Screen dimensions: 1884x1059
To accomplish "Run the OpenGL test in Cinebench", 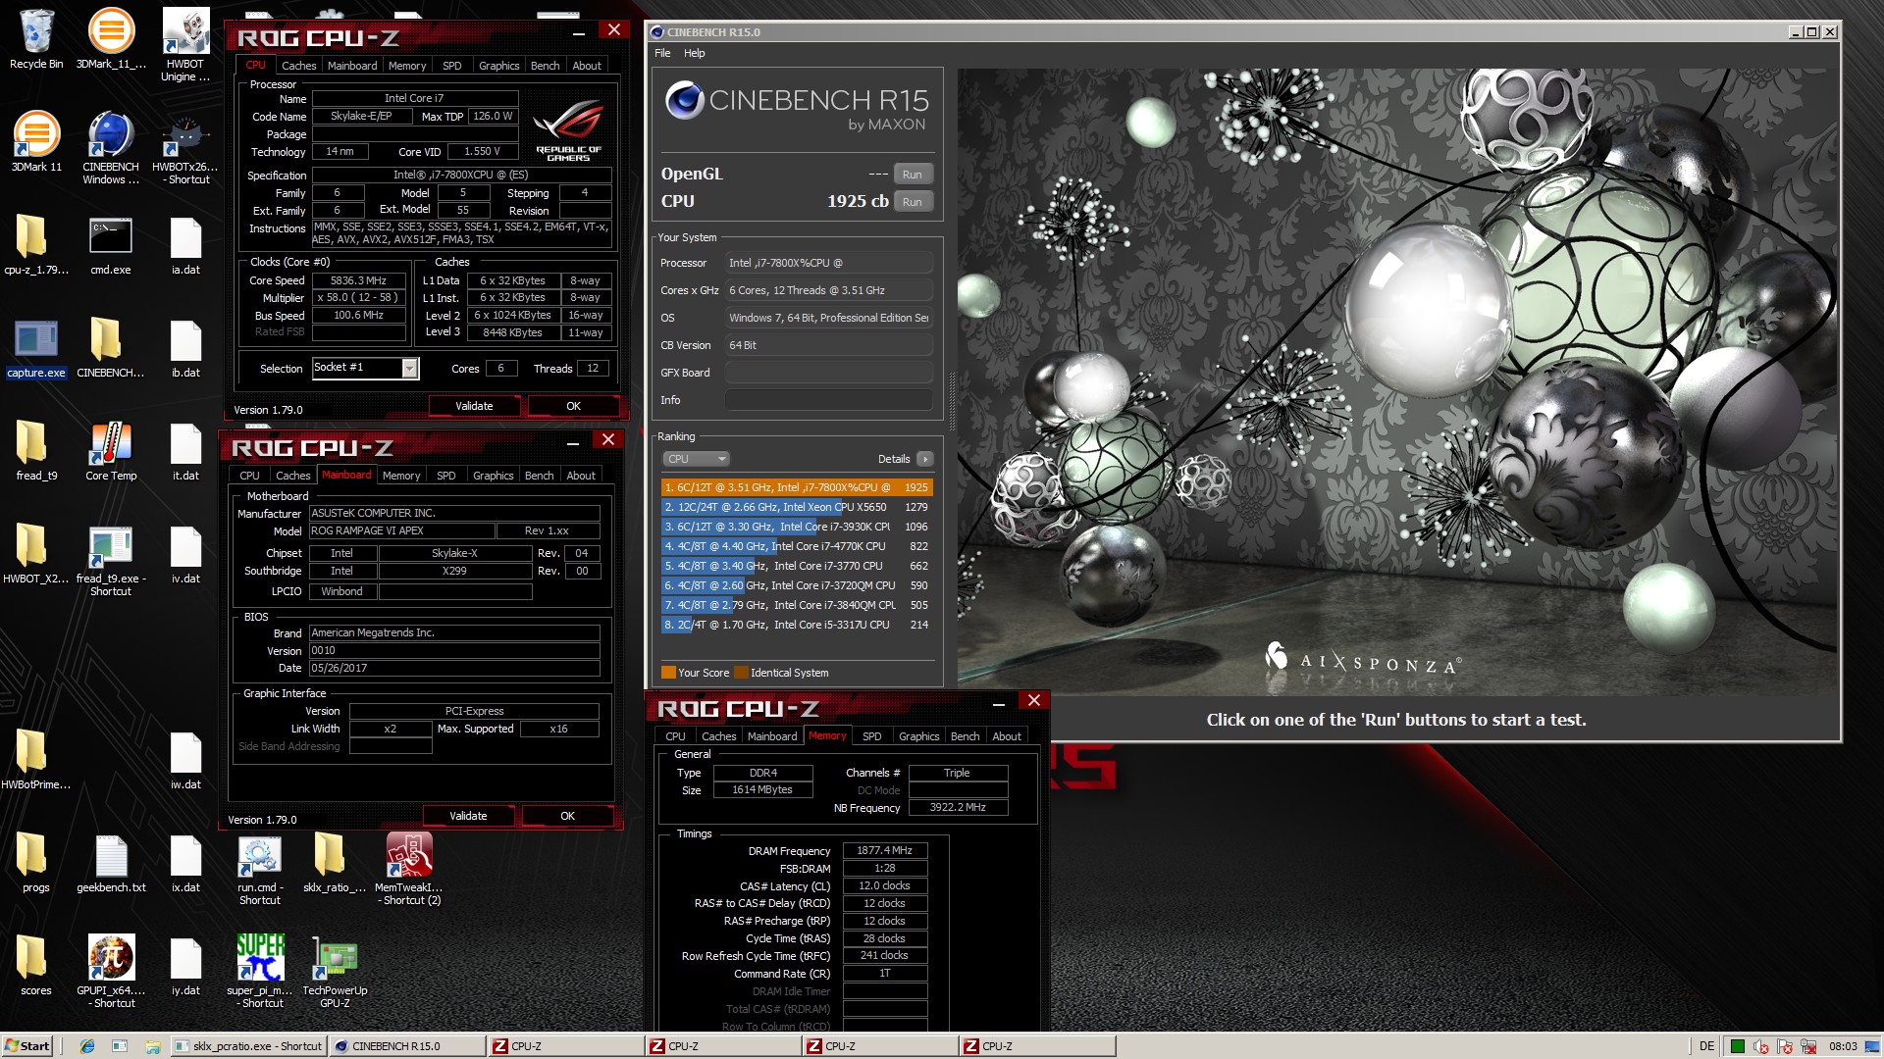I will click(x=913, y=175).
